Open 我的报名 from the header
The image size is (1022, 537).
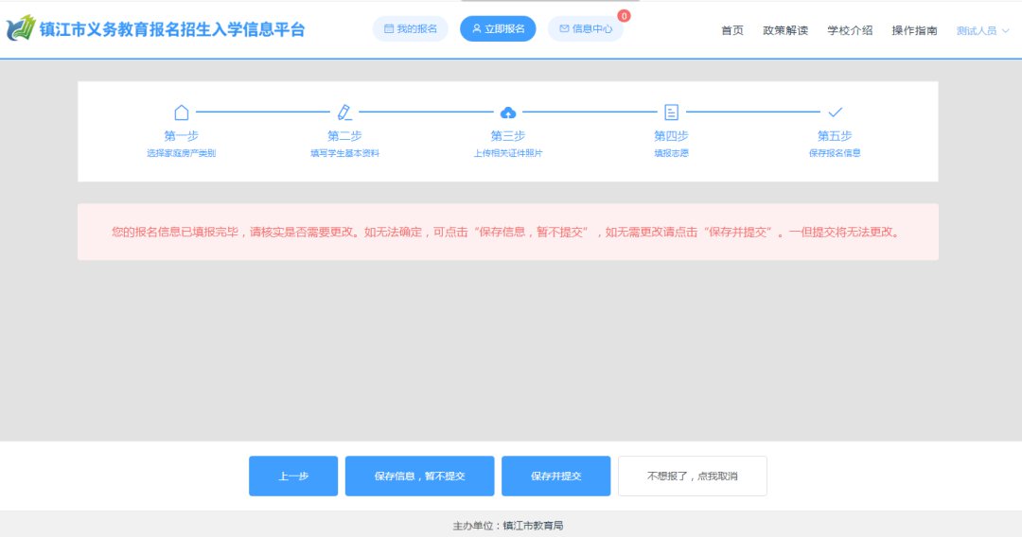coord(411,29)
